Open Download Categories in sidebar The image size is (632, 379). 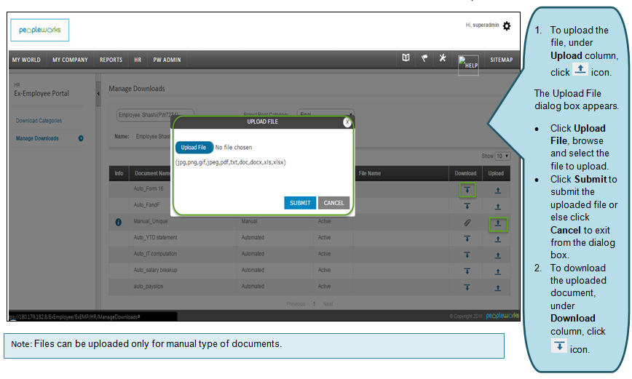(39, 121)
